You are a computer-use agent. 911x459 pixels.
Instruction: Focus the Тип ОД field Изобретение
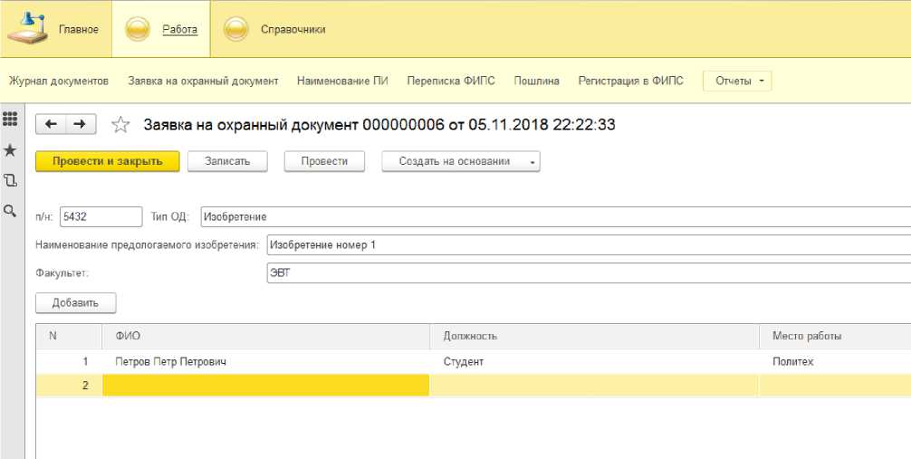coord(555,216)
